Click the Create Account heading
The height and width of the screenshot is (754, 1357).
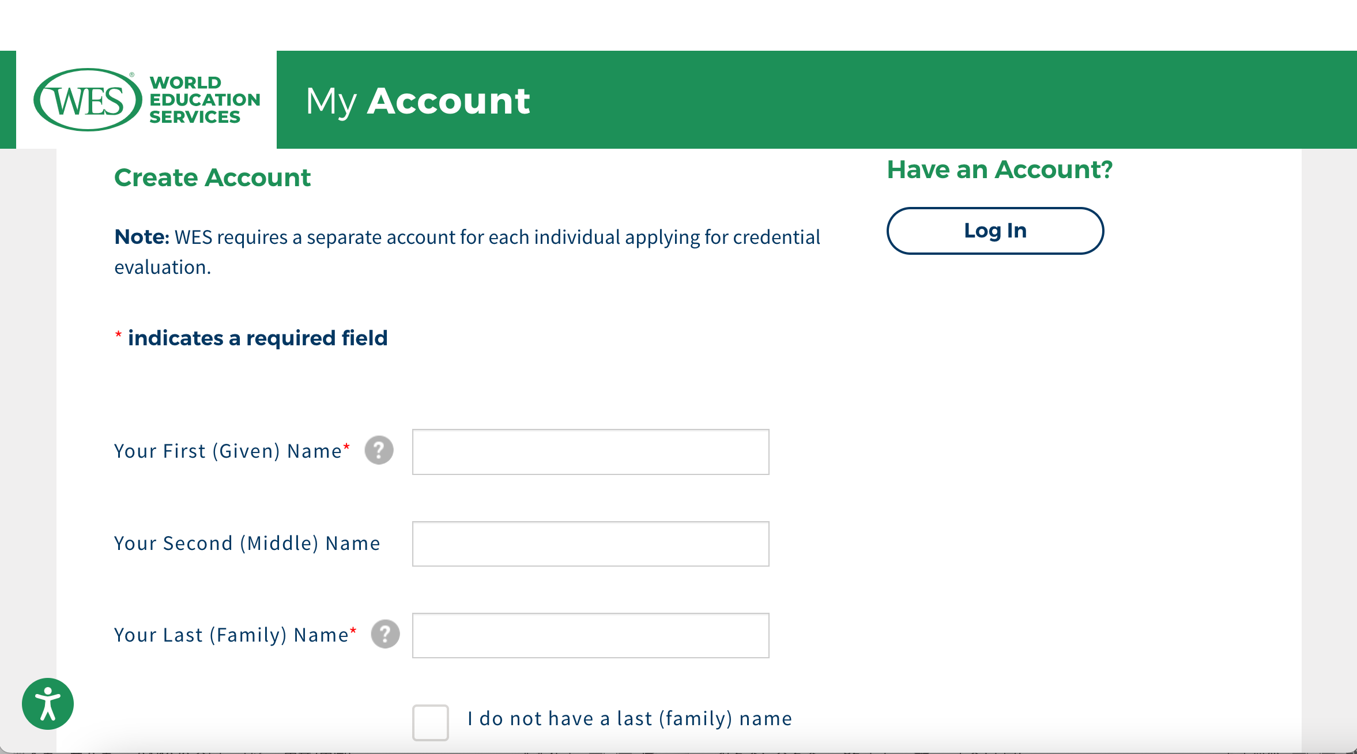tap(212, 178)
